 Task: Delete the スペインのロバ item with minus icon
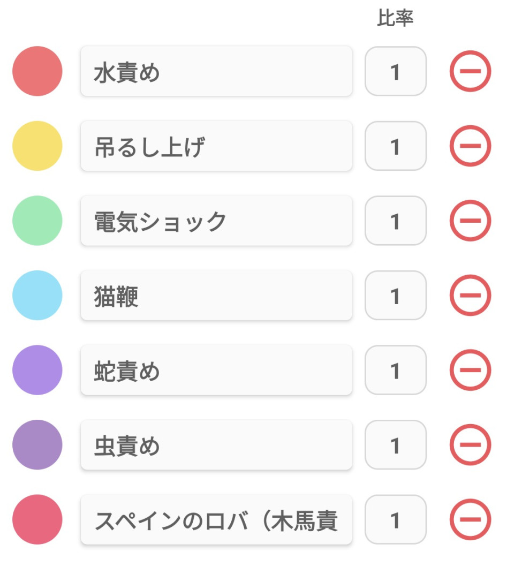click(470, 519)
